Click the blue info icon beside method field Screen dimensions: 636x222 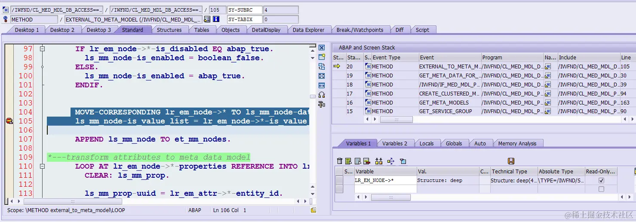(216, 19)
